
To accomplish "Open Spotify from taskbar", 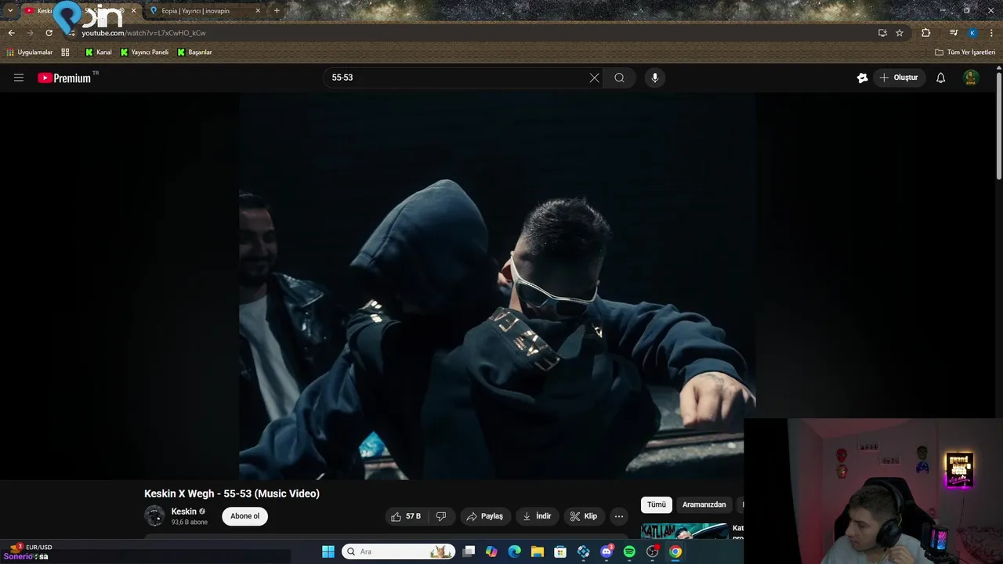I will 629,551.
